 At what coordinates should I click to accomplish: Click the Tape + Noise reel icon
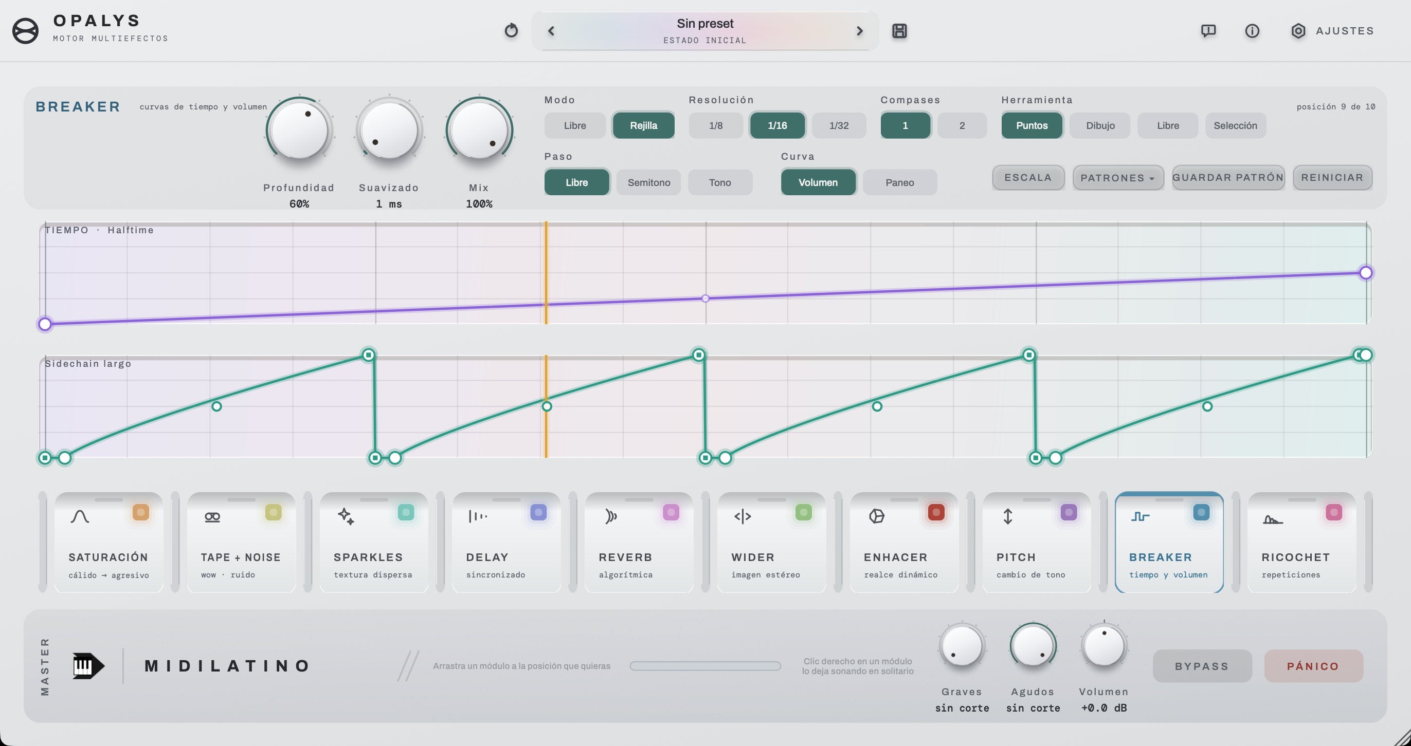[212, 517]
